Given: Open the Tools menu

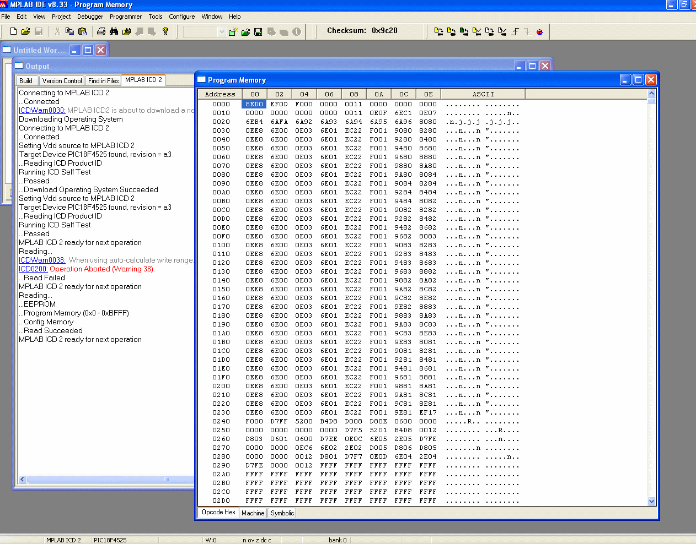Looking at the screenshot, I should click(156, 17).
